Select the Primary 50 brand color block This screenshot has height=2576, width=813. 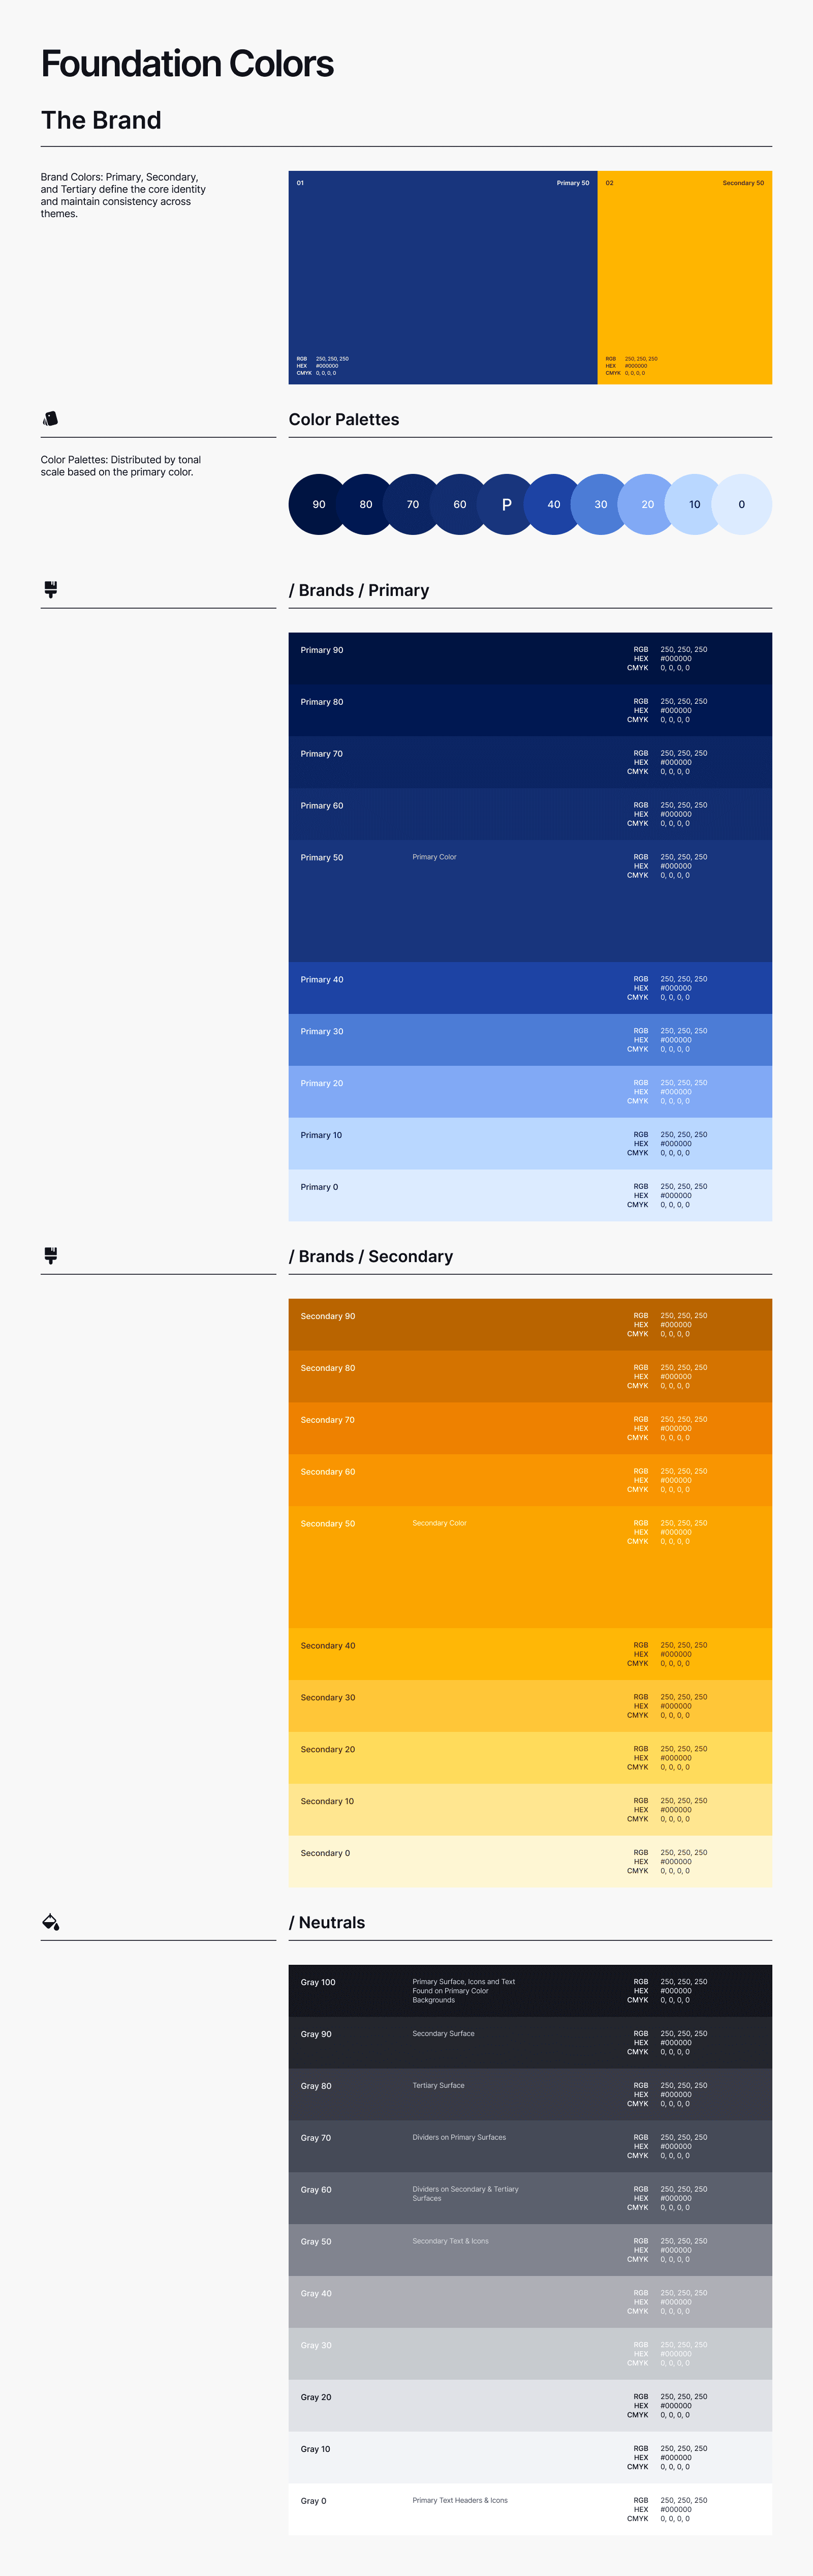point(443,277)
